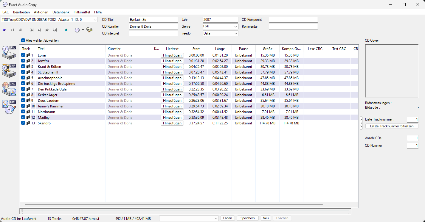Viewport: 425px width, 222px height.
Task: Click Letzte Tracknummer fortsetzen button
Action: [x=392, y=126]
